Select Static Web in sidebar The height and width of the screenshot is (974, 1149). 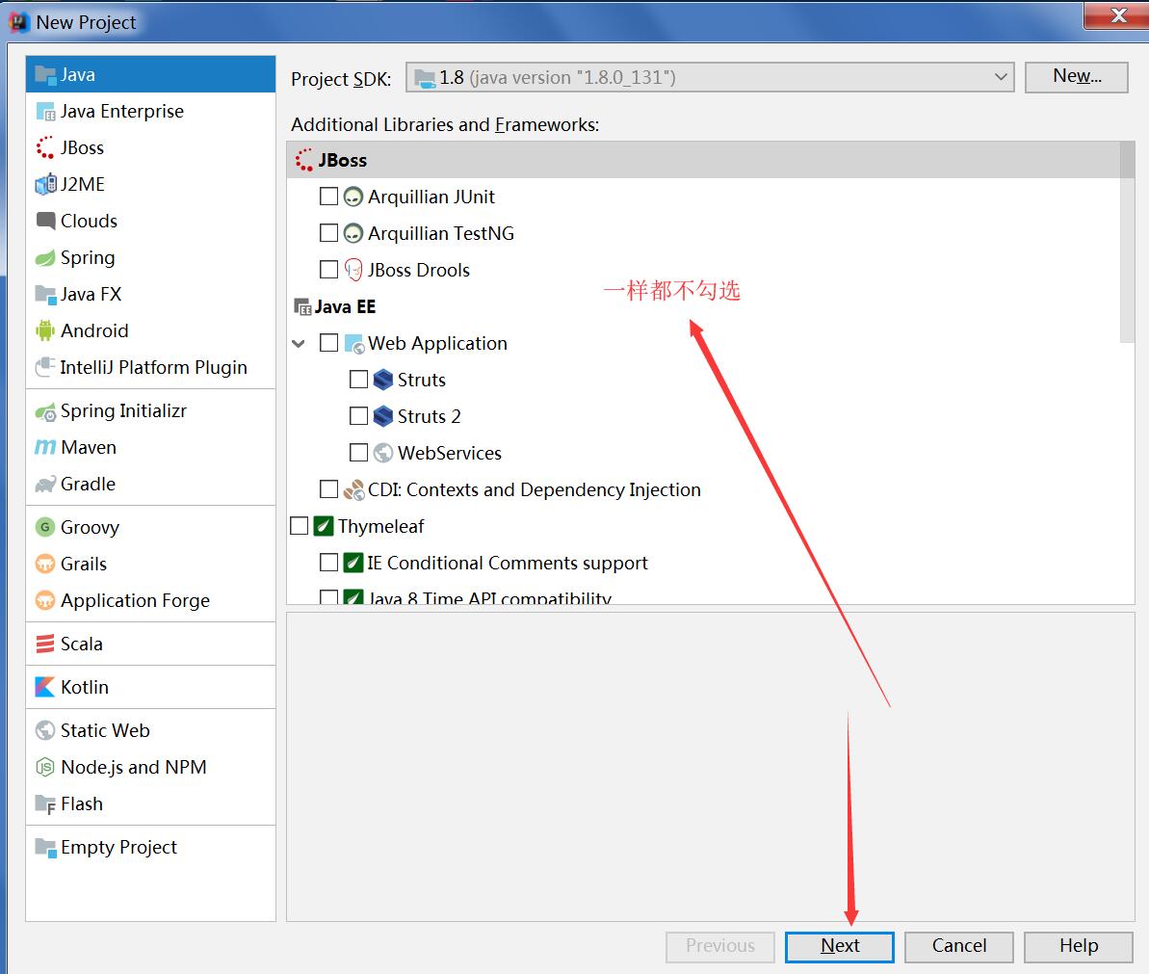pyautogui.click(x=150, y=730)
